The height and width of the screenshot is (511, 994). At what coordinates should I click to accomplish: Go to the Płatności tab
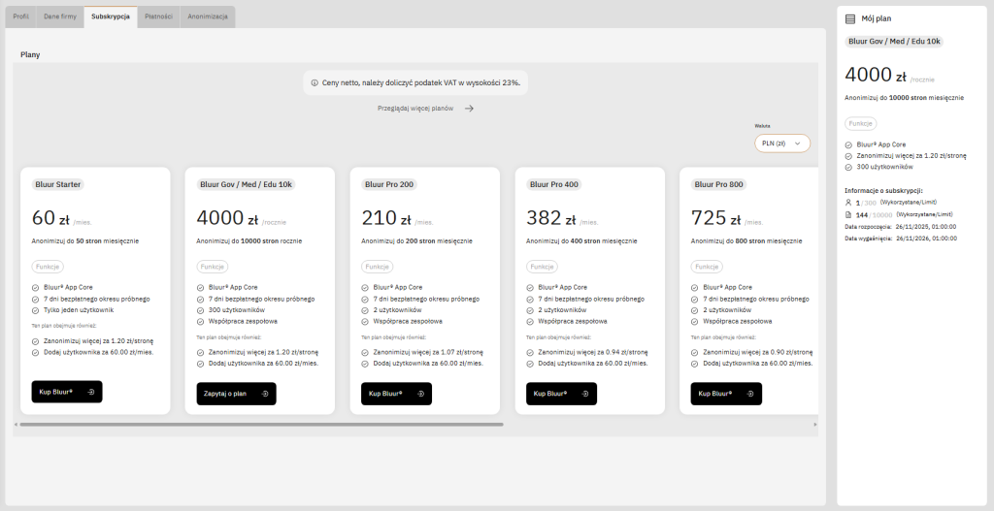158,16
